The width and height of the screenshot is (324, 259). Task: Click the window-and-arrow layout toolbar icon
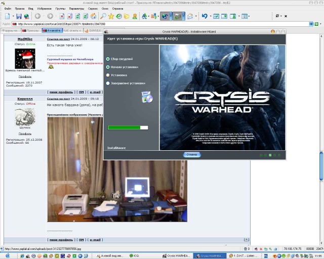tap(224, 16)
